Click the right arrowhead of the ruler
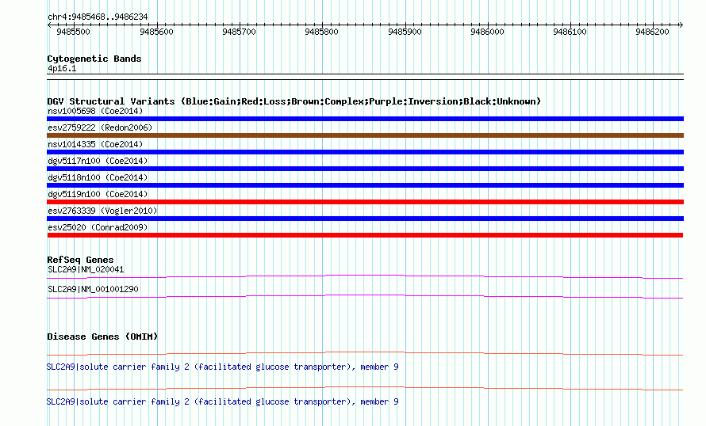 click(681, 25)
